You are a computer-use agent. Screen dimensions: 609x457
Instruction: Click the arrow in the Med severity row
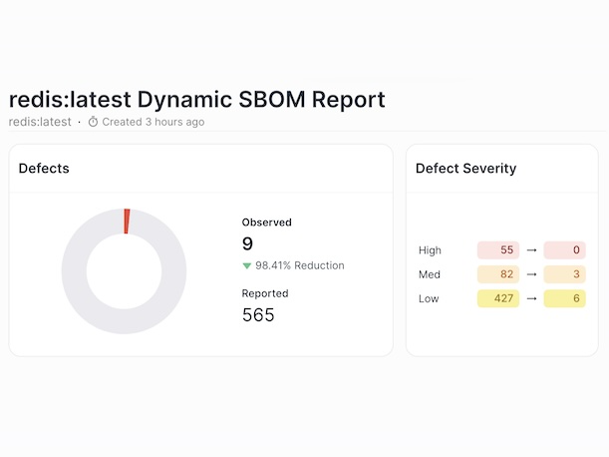531,274
